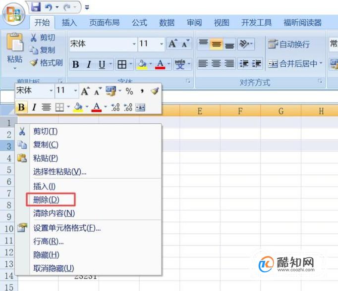Decrease font size in the ribbon
This screenshot has width=338, height=291.
[x=185, y=44]
